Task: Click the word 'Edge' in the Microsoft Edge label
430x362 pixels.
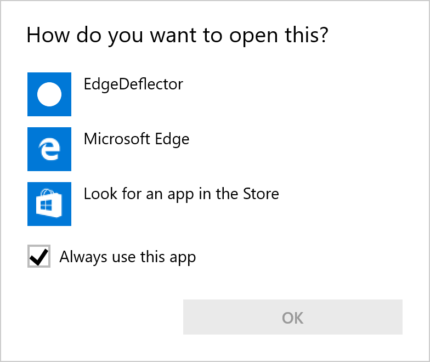Action: click(172, 139)
